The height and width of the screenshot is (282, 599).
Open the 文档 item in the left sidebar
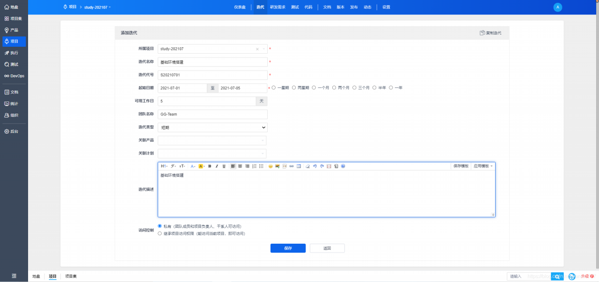coord(14,92)
